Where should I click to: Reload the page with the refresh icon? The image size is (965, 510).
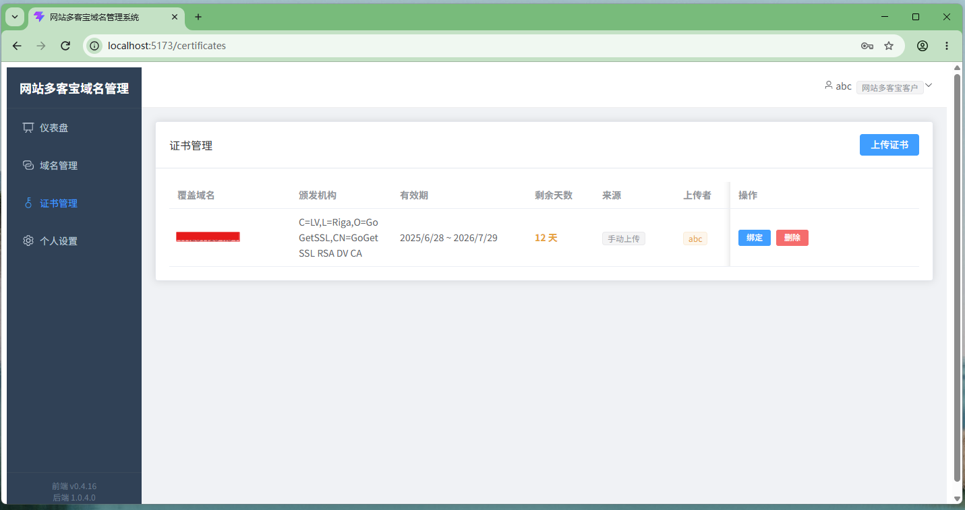(65, 46)
